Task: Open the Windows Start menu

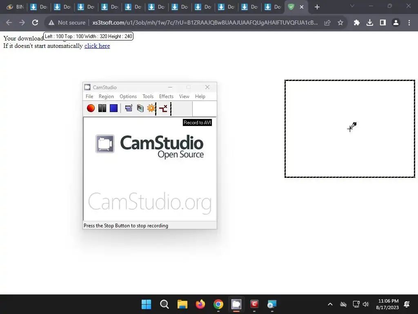Action: pyautogui.click(x=146, y=304)
